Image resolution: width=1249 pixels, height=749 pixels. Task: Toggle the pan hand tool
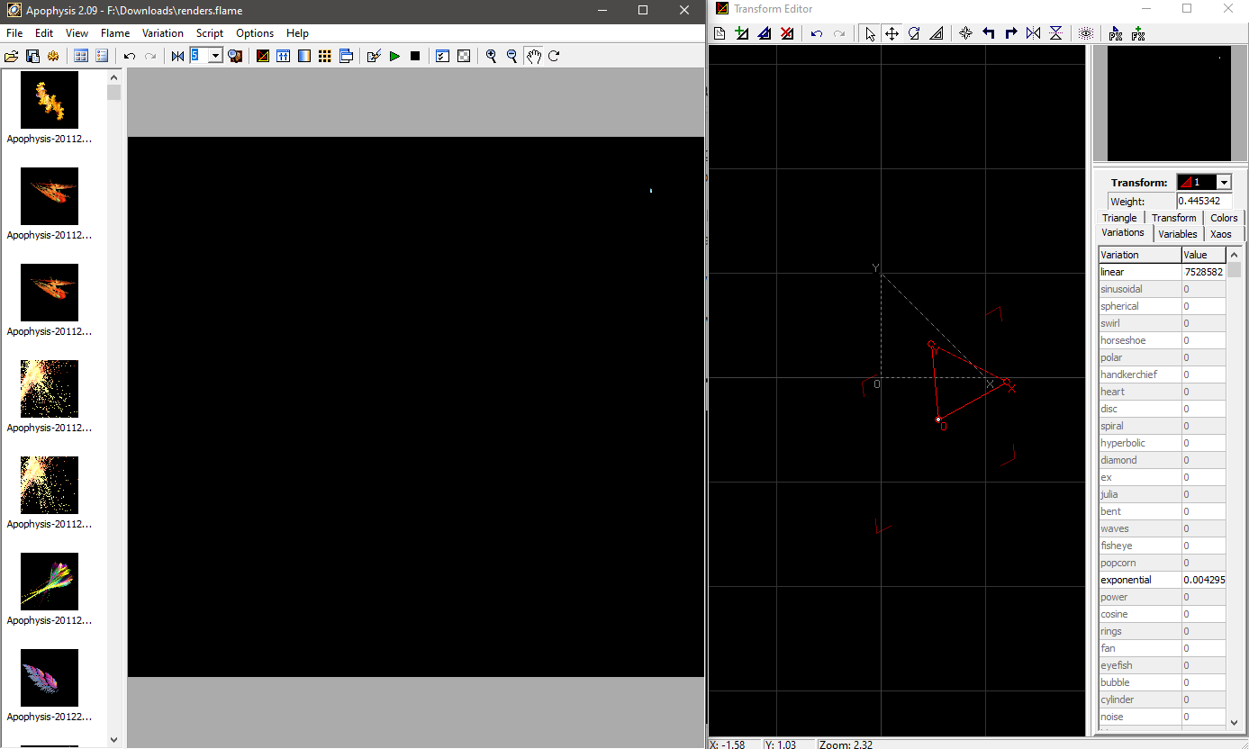click(534, 56)
